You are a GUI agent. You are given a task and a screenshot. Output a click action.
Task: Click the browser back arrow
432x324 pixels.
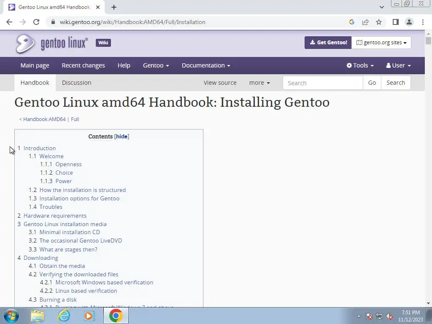click(9, 22)
